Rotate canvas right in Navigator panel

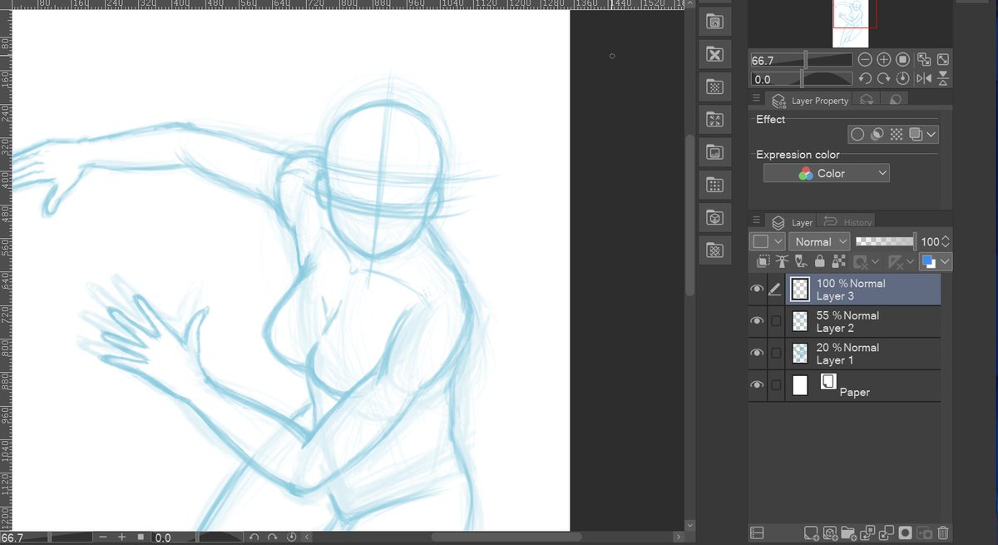point(884,79)
